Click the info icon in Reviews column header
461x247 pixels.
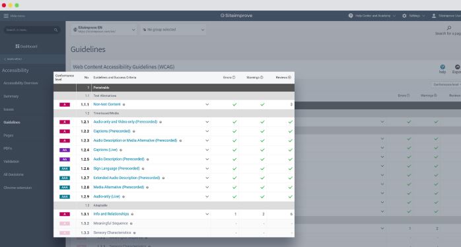coord(289,78)
